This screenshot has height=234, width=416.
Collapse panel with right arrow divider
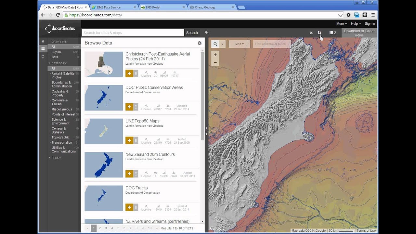click(206, 128)
